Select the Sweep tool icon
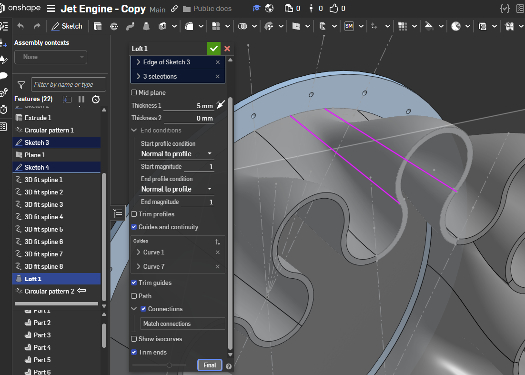Image resolution: width=525 pixels, height=375 pixels. [x=130, y=26]
